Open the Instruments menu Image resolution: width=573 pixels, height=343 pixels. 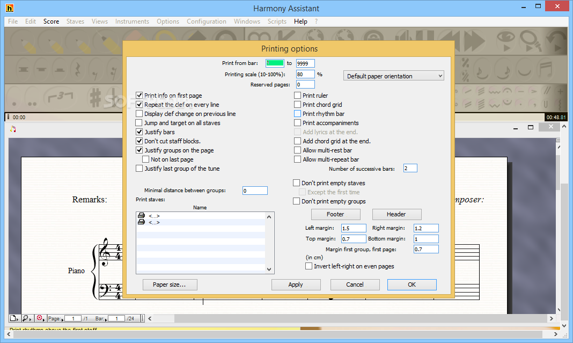(132, 21)
